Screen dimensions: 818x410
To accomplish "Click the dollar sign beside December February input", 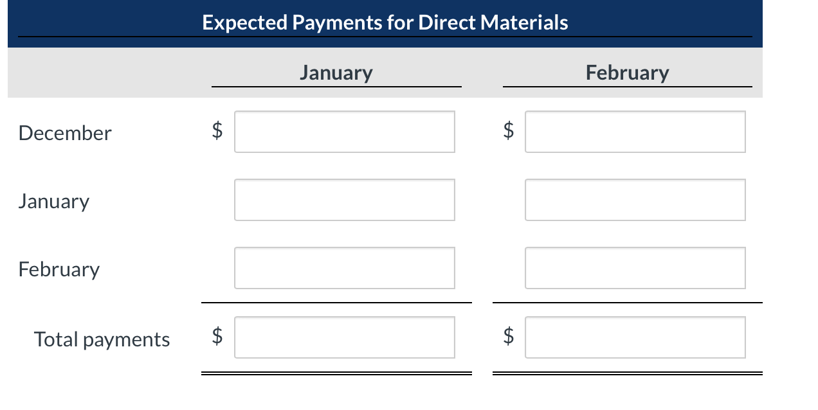I will tap(509, 131).
